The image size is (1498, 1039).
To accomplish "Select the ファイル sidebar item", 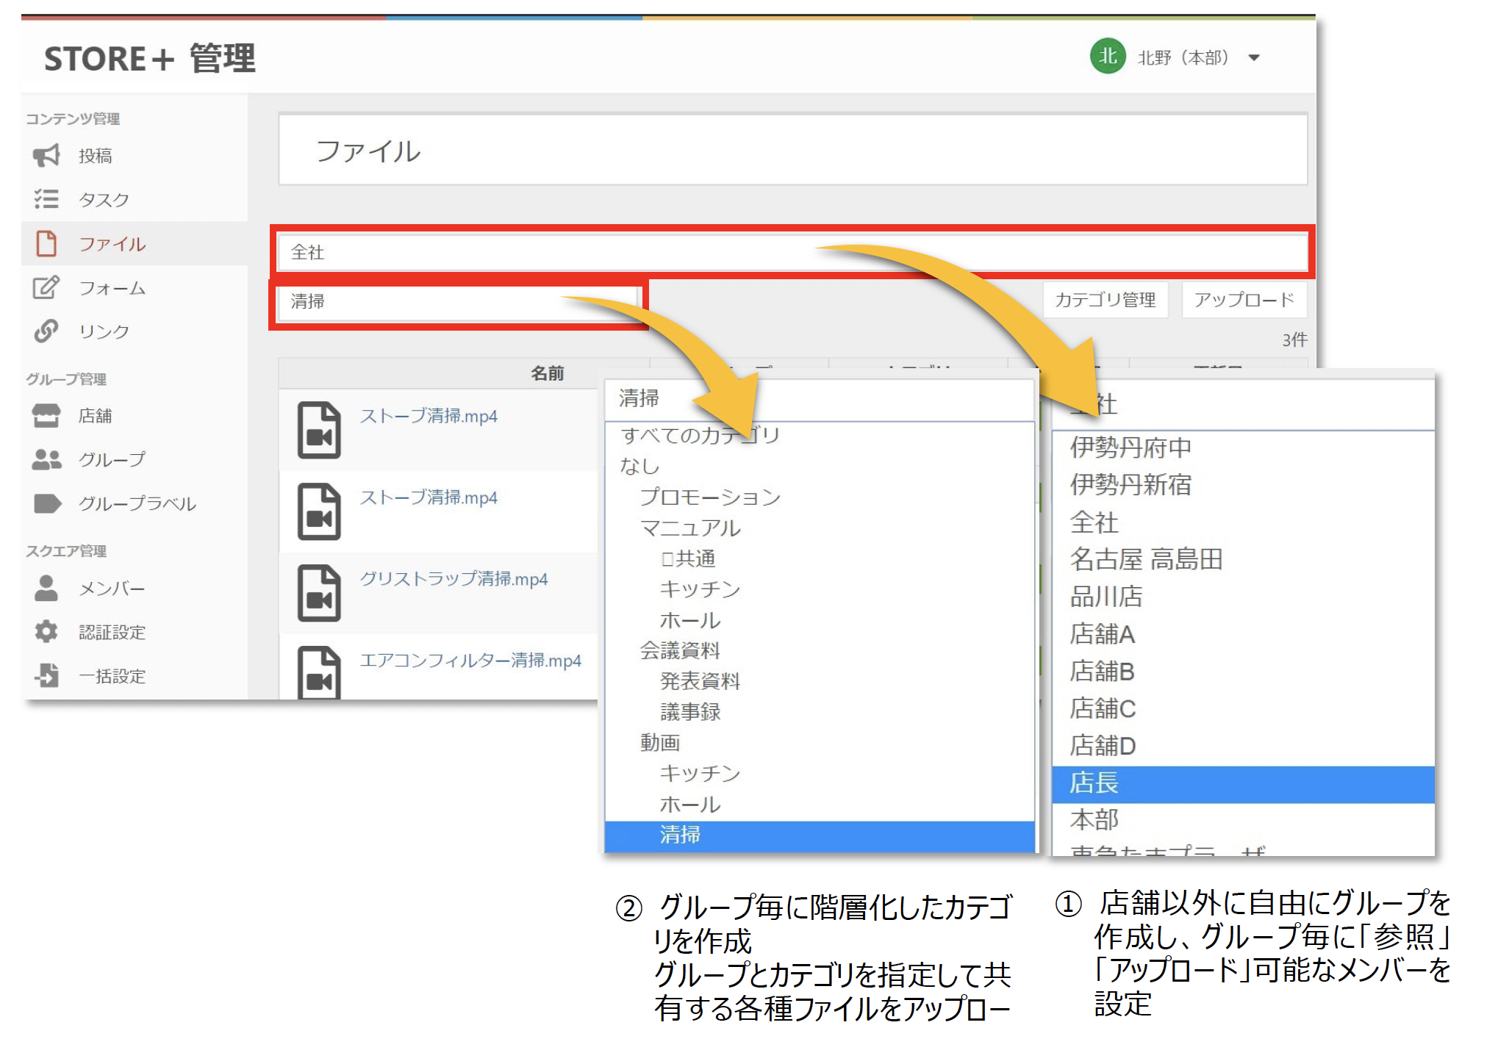I will (x=135, y=243).
